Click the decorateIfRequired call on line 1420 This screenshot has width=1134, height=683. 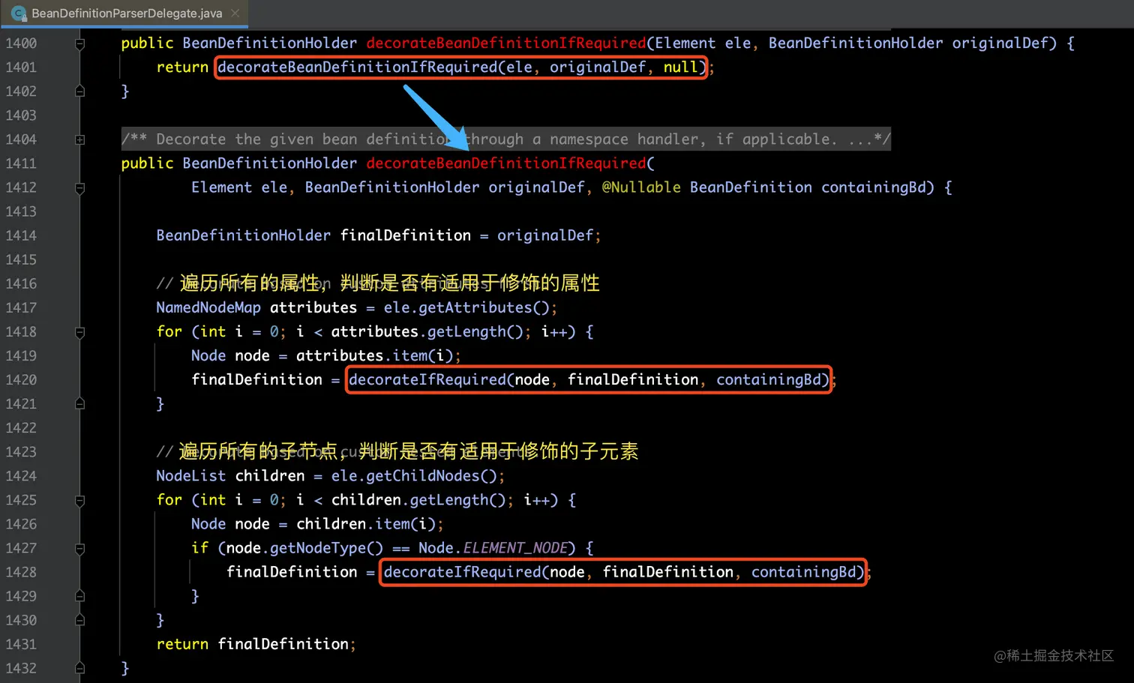coord(589,379)
